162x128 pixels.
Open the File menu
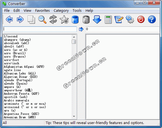coord(7,11)
